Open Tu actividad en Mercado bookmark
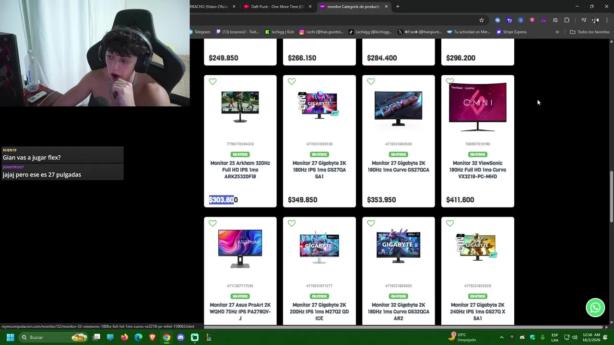The width and height of the screenshot is (614, 345). pyautogui.click(x=469, y=32)
